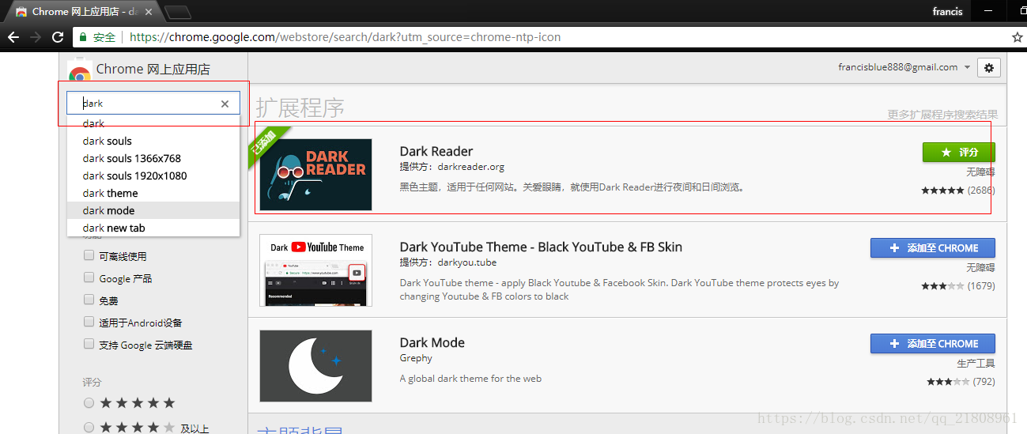The width and height of the screenshot is (1027, 434).
Task: Open a new browser tab
Action: click(178, 12)
